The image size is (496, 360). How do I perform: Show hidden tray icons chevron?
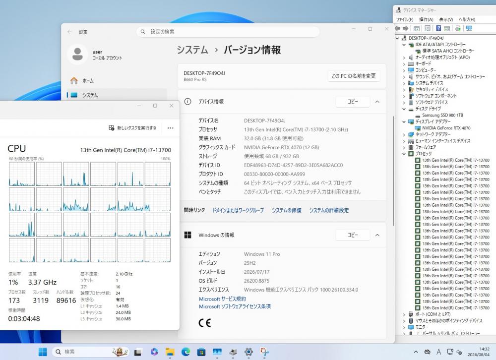point(416,352)
